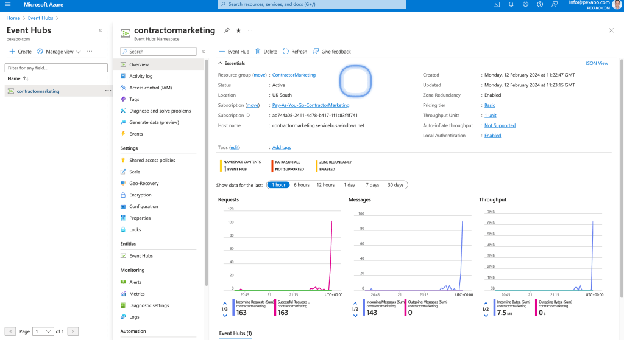The width and height of the screenshot is (624, 340).
Task: Open the notifications bell
Action: pos(511,4)
